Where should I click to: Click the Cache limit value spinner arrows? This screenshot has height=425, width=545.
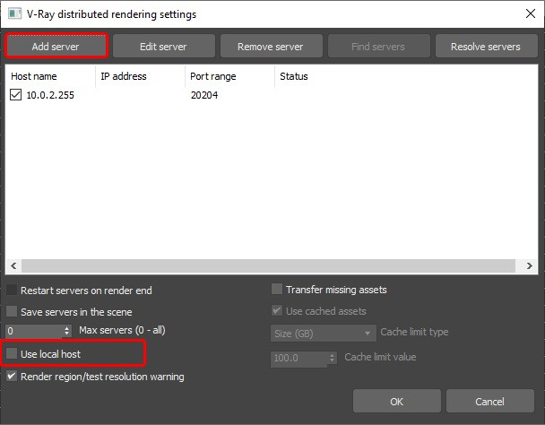tap(333, 358)
